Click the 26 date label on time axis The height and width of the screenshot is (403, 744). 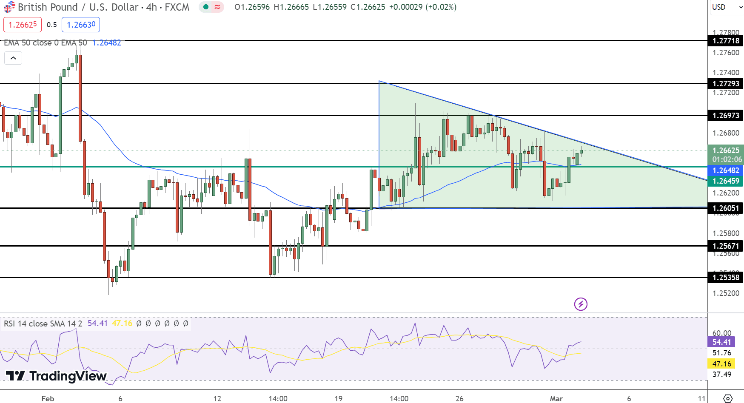tap(459, 398)
